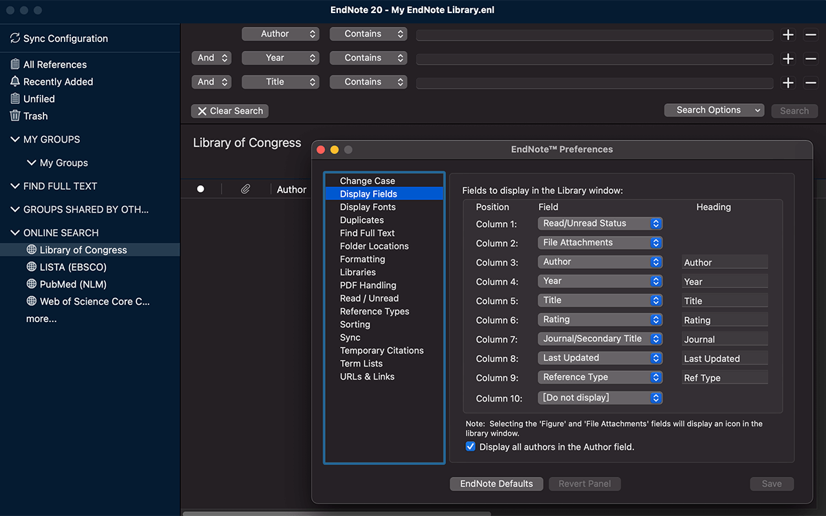826x516 pixels.
Task: Add a search row after the Title row
Action: [789, 83]
